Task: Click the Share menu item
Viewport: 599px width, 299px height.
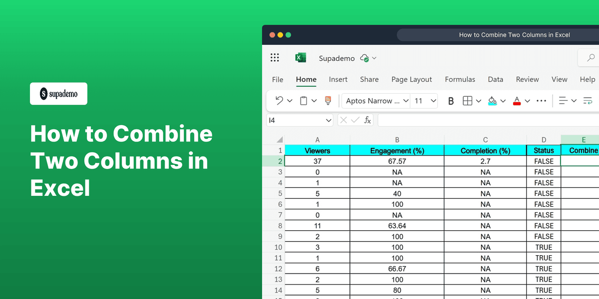Action: tap(369, 79)
